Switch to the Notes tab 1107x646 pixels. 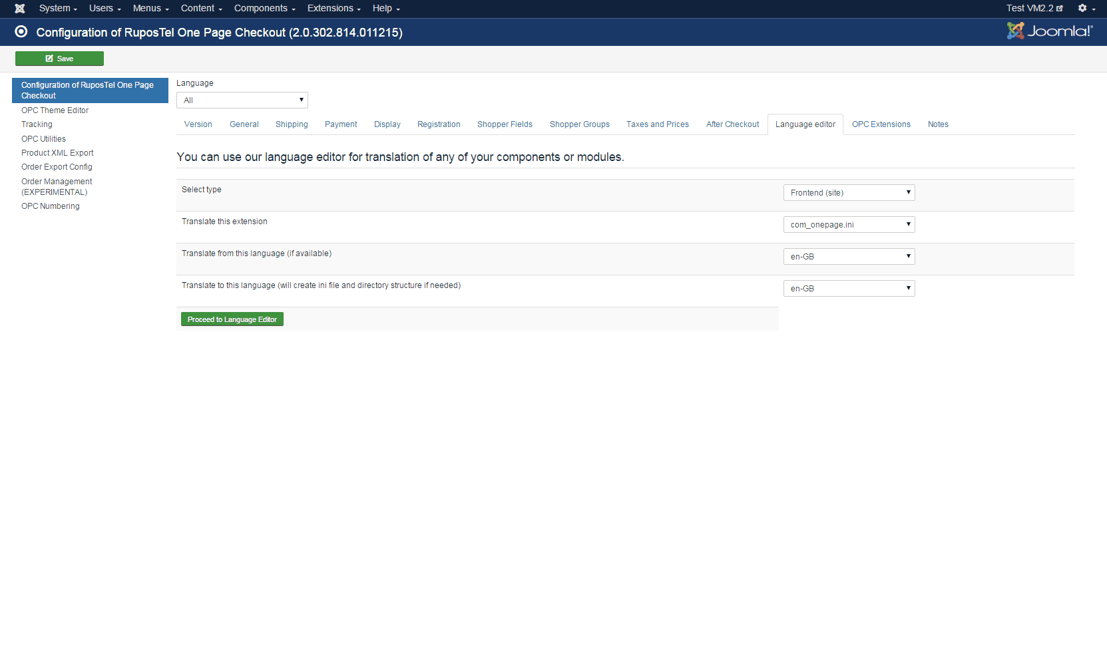(x=938, y=124)
